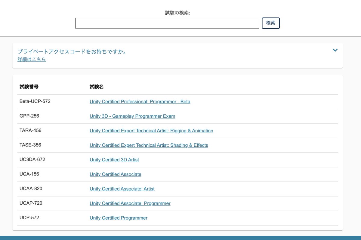Open the 詳細はこちら link

click(32, 59)
